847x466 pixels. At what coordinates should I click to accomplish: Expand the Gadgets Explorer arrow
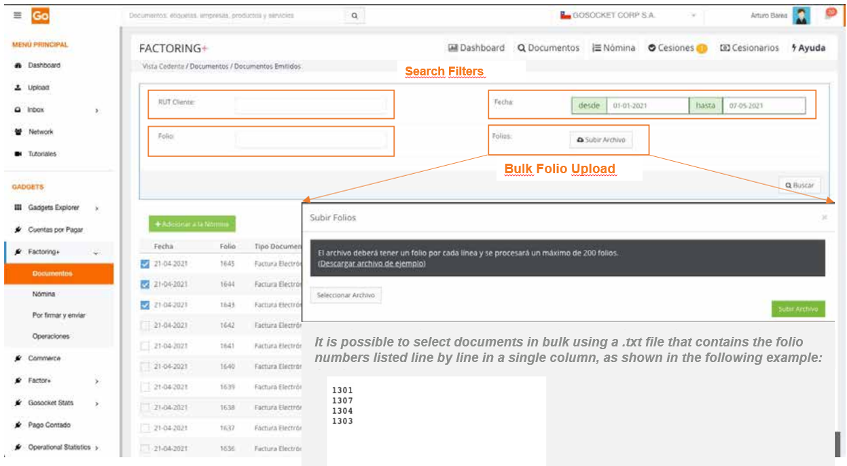point(96,209)
